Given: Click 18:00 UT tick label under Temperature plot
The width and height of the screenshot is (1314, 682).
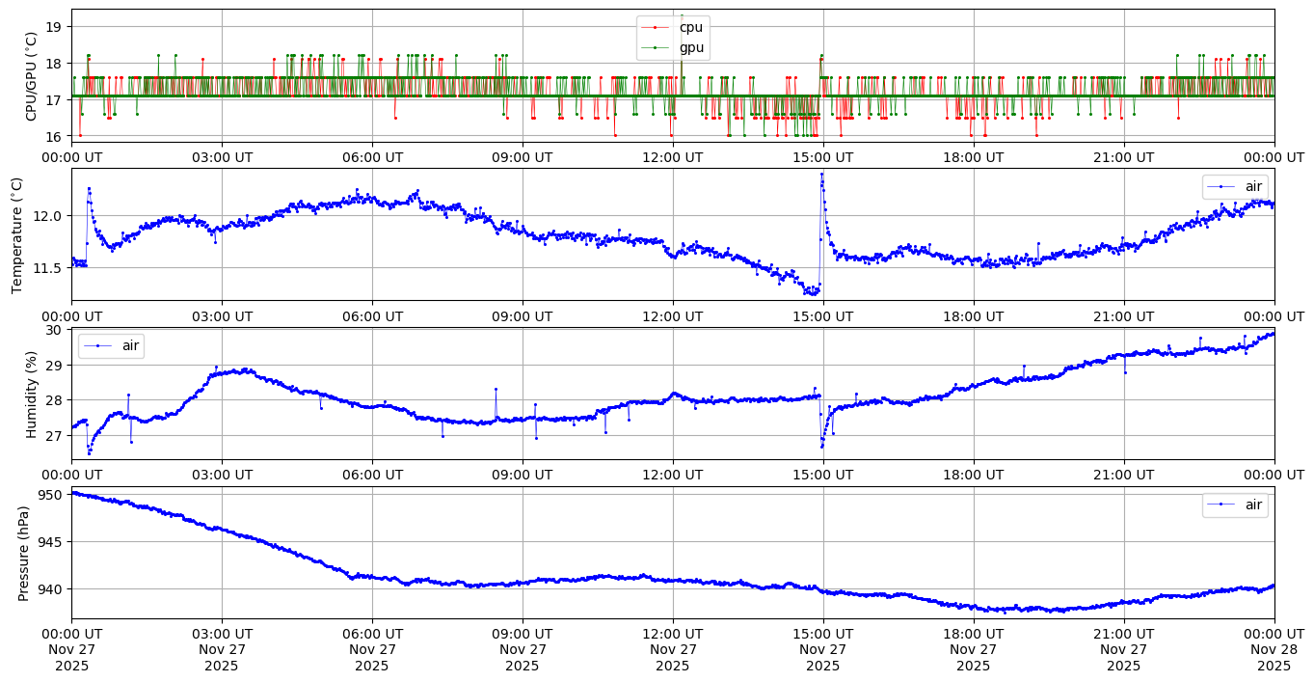Looking at the screenshot, I should pos(973,316).
